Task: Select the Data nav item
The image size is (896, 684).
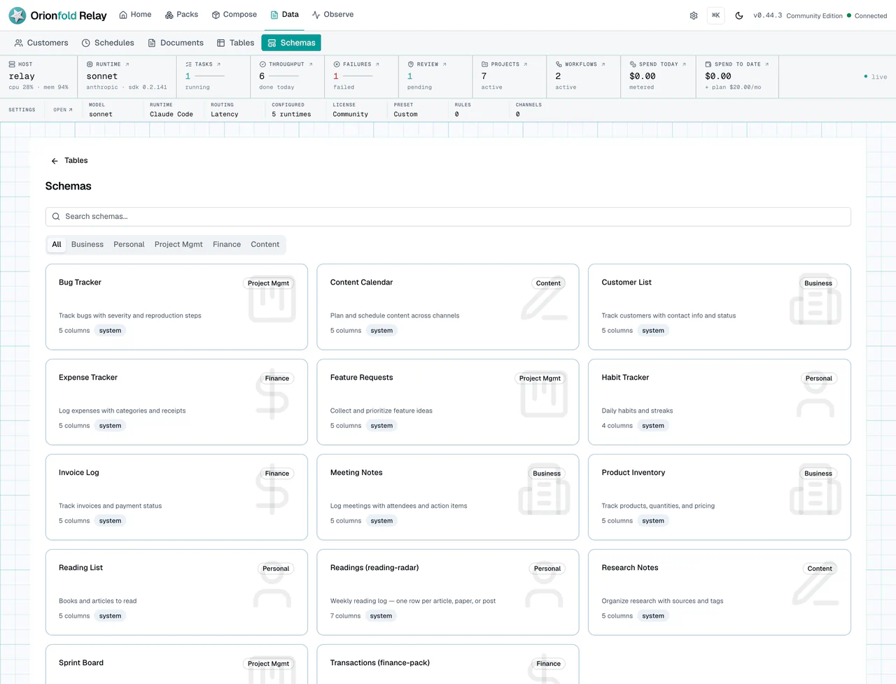Action: click(285, 15)
